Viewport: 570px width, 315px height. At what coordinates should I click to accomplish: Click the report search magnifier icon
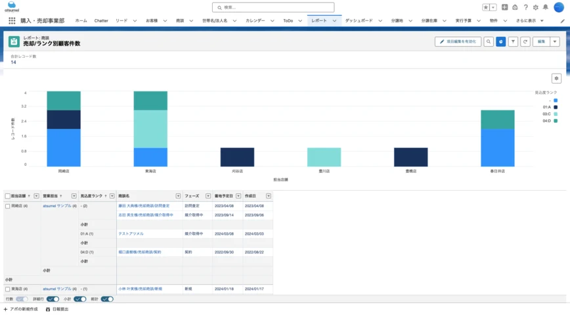(x=489, y=41)
